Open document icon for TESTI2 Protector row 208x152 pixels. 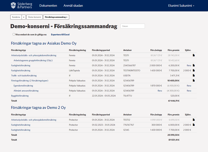pos(194,120)
